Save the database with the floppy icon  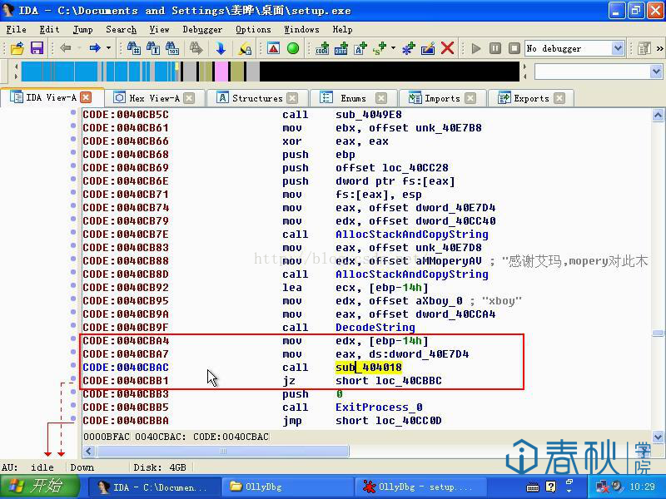pyautogui.click(x=37, y=48)
